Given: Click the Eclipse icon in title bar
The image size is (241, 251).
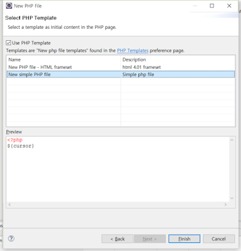Looking at the screenshot, I should click(x=9, y=6).
